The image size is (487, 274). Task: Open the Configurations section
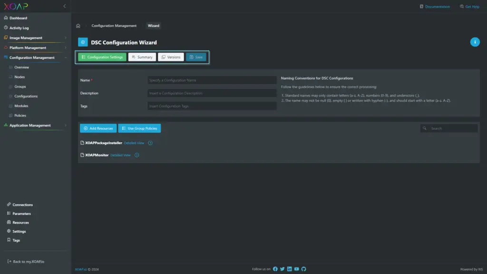(x=26, y=96)
